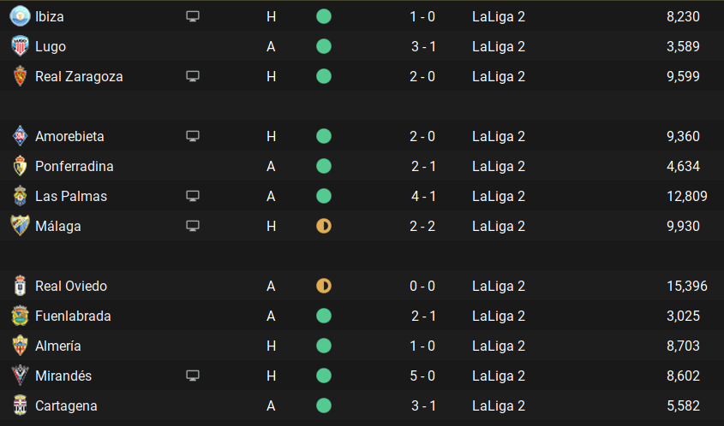Click the 5 - 0 score against Mirandés
724x426 pixels.
423,376
